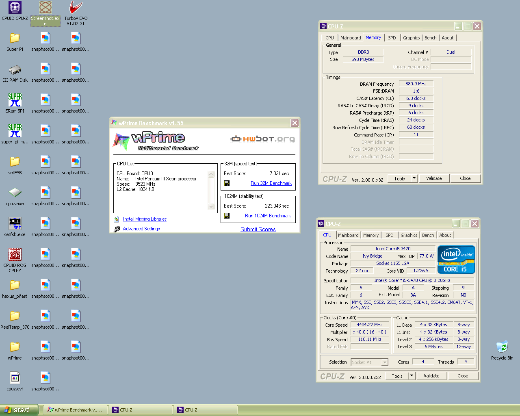Click the save icon beside 1024M best score
This screenshot has width=520, height=416.
(227, 216)
